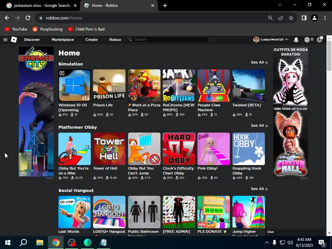
Task: Open the Roblox hamburger navigation menu
Action: pyautogui.click(x=5, y=40)
